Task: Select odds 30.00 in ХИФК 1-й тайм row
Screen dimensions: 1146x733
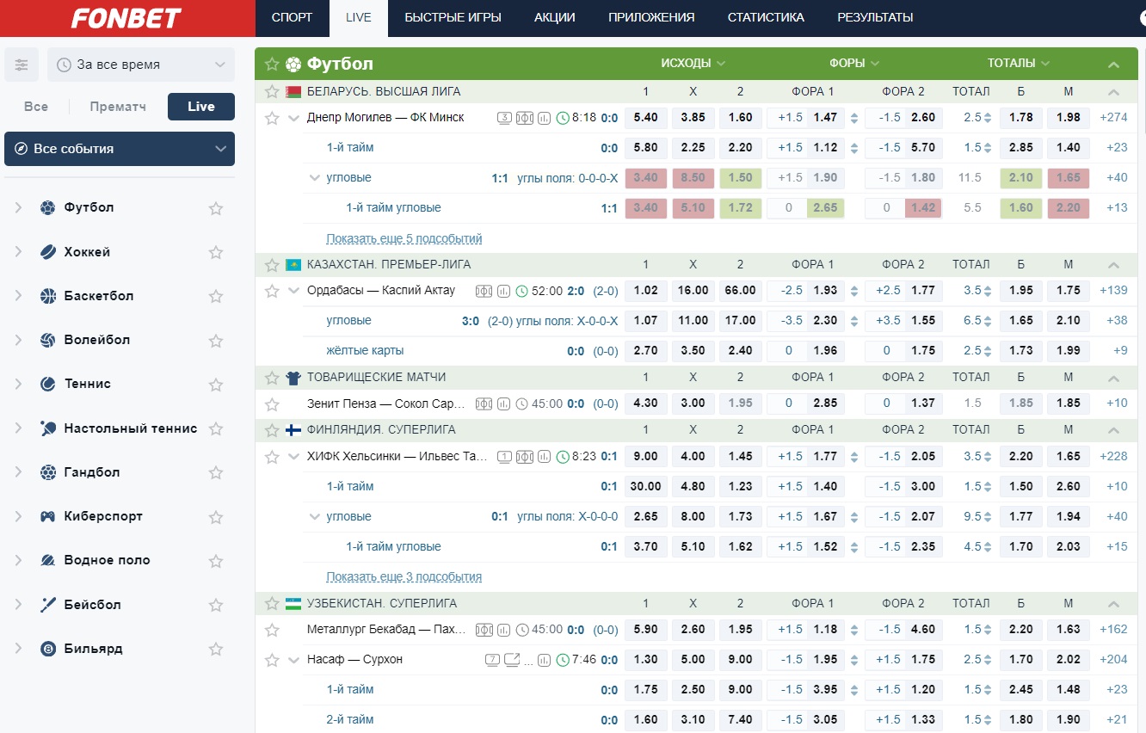Action: (645, 487)
